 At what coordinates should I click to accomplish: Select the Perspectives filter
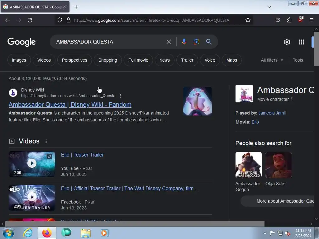coord(74,60)
